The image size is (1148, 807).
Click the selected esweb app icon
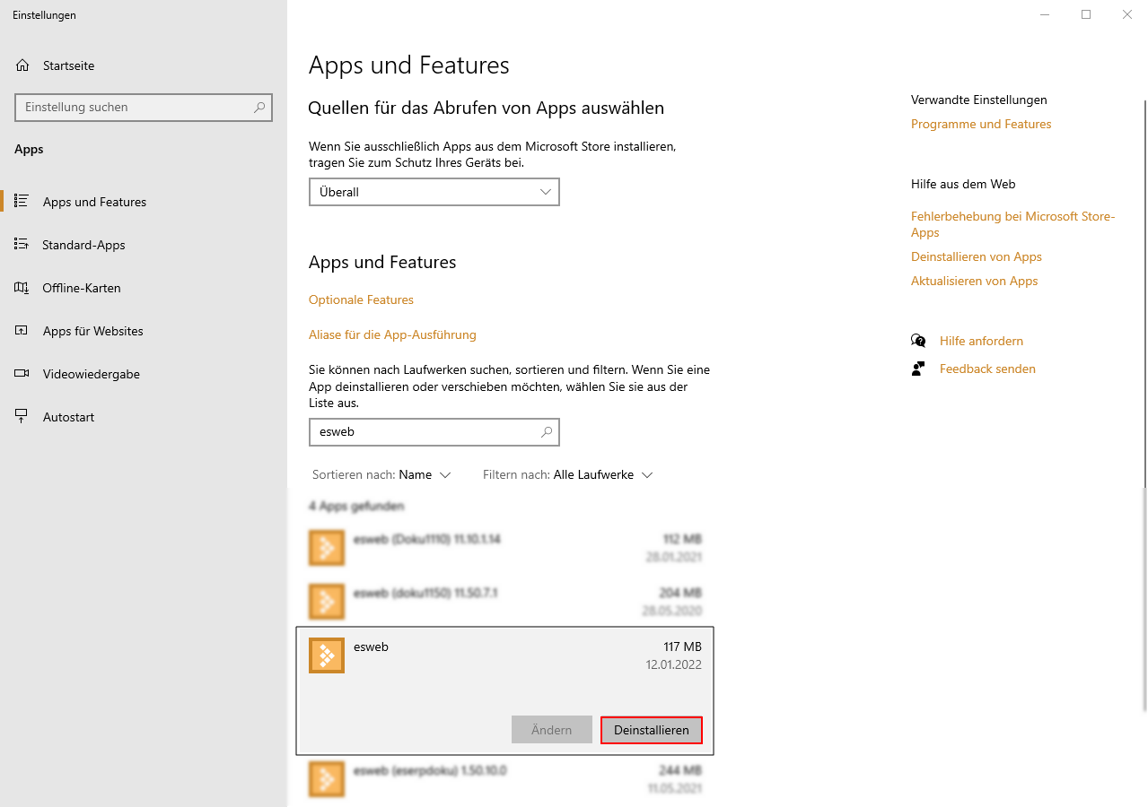327,655
